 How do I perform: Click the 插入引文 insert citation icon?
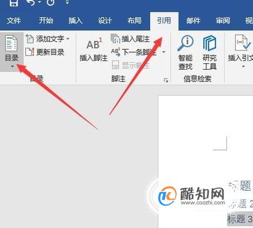click(x=242, y=43)
